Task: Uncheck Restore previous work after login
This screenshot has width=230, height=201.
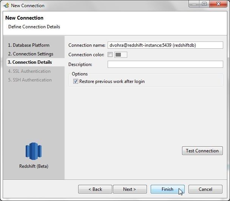Action: (76, 81)
